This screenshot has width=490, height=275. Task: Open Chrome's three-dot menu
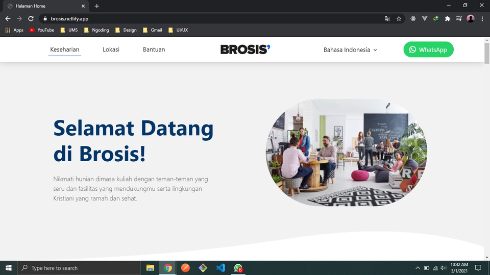(482, 19)
